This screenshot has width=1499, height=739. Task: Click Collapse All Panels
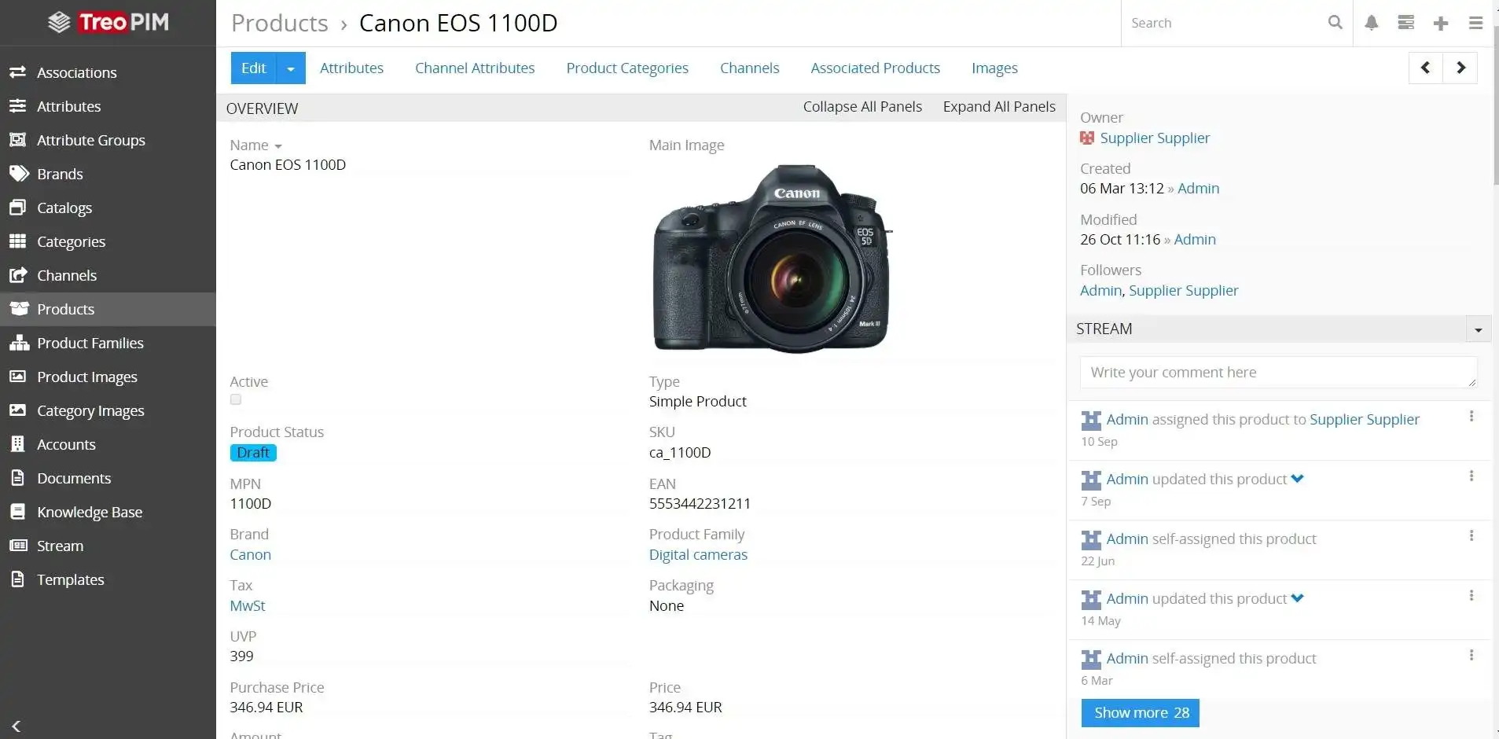tap(862, 106)
